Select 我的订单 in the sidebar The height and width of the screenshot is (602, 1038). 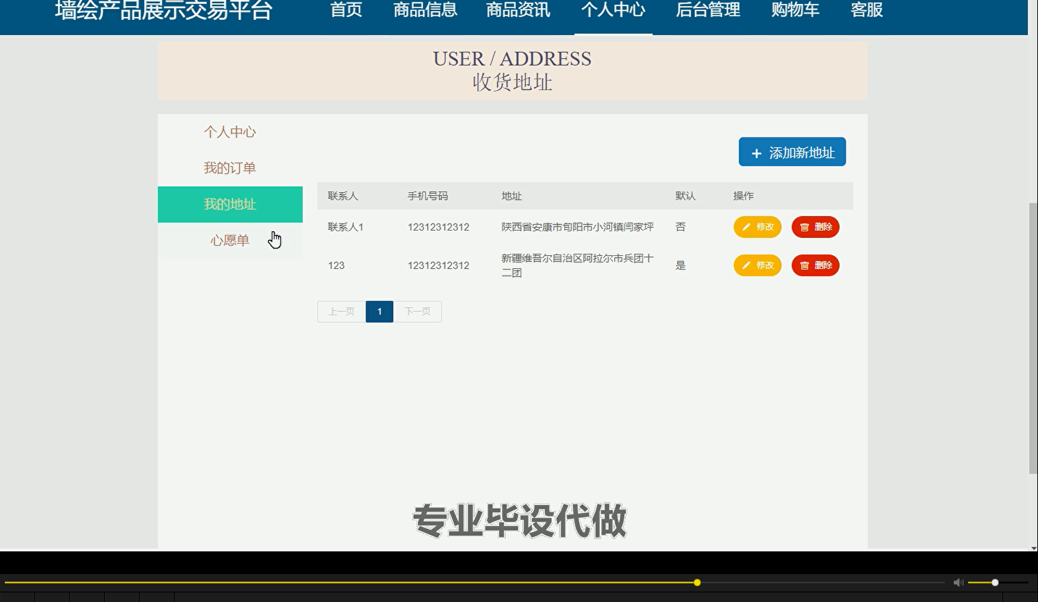pos(229,168)
